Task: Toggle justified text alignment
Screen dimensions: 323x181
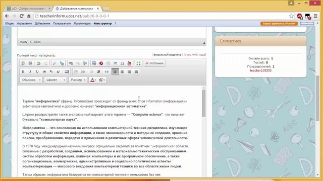Action: 136,71
